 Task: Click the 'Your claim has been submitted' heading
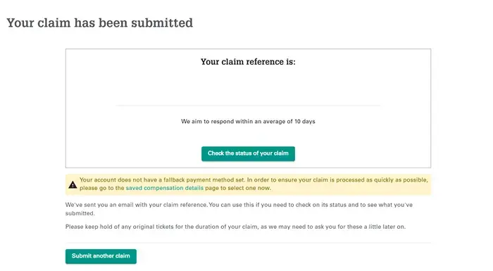tap(100, 23)
